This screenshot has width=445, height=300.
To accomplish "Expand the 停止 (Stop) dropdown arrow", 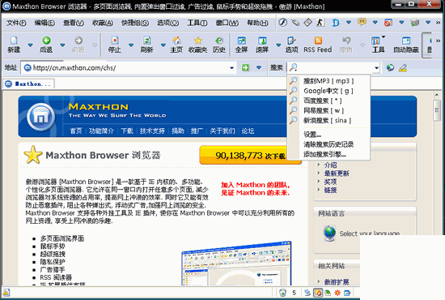I will [x=131, y=45].
